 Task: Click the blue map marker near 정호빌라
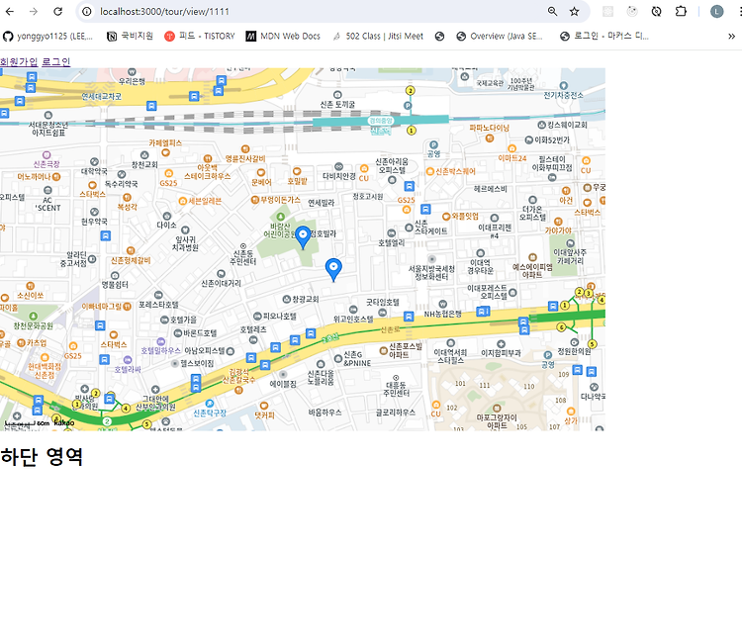pyautogui.click(x=303, y=237)
